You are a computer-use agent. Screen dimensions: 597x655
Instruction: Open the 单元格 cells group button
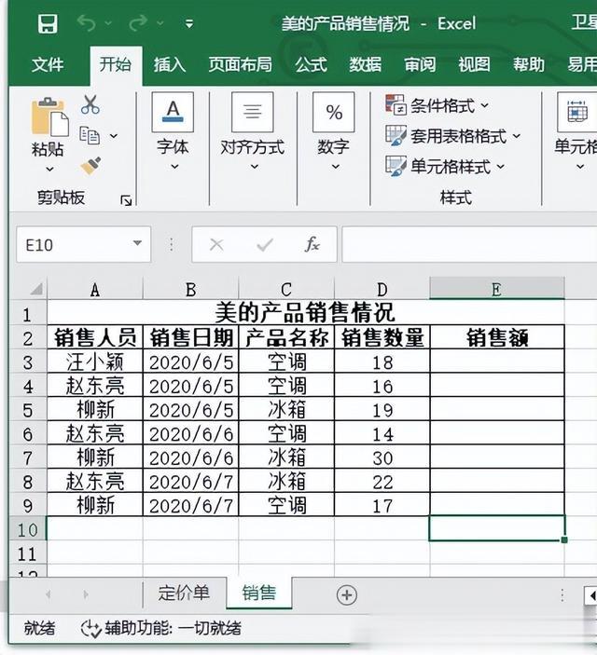coord(577,113)
